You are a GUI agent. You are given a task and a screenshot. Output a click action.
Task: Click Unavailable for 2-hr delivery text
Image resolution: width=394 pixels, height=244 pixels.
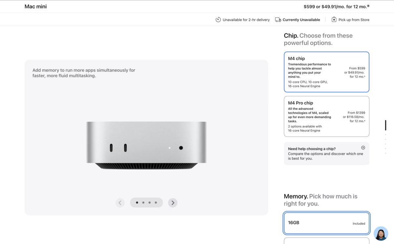click(246, 20)
